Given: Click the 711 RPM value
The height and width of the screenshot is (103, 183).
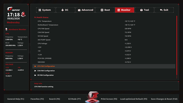Looking at the screenshot, I should (128, 32).
